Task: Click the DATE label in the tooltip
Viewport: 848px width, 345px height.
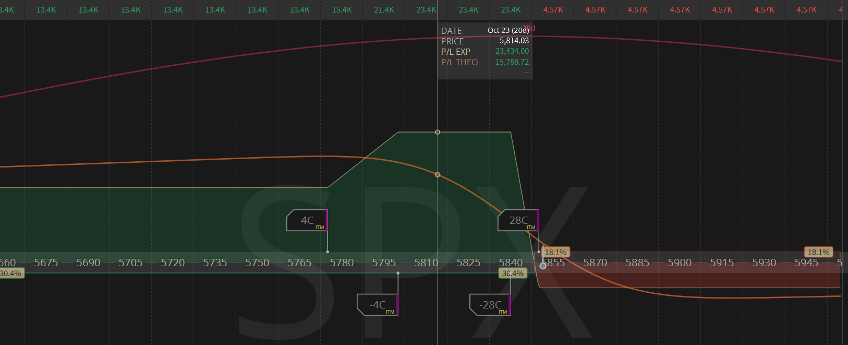Action: (452, 31)
